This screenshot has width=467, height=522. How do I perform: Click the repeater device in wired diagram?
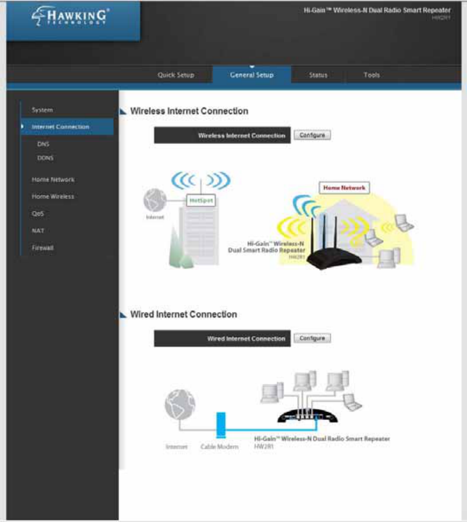pyautogui.click(x=307, y=416)
